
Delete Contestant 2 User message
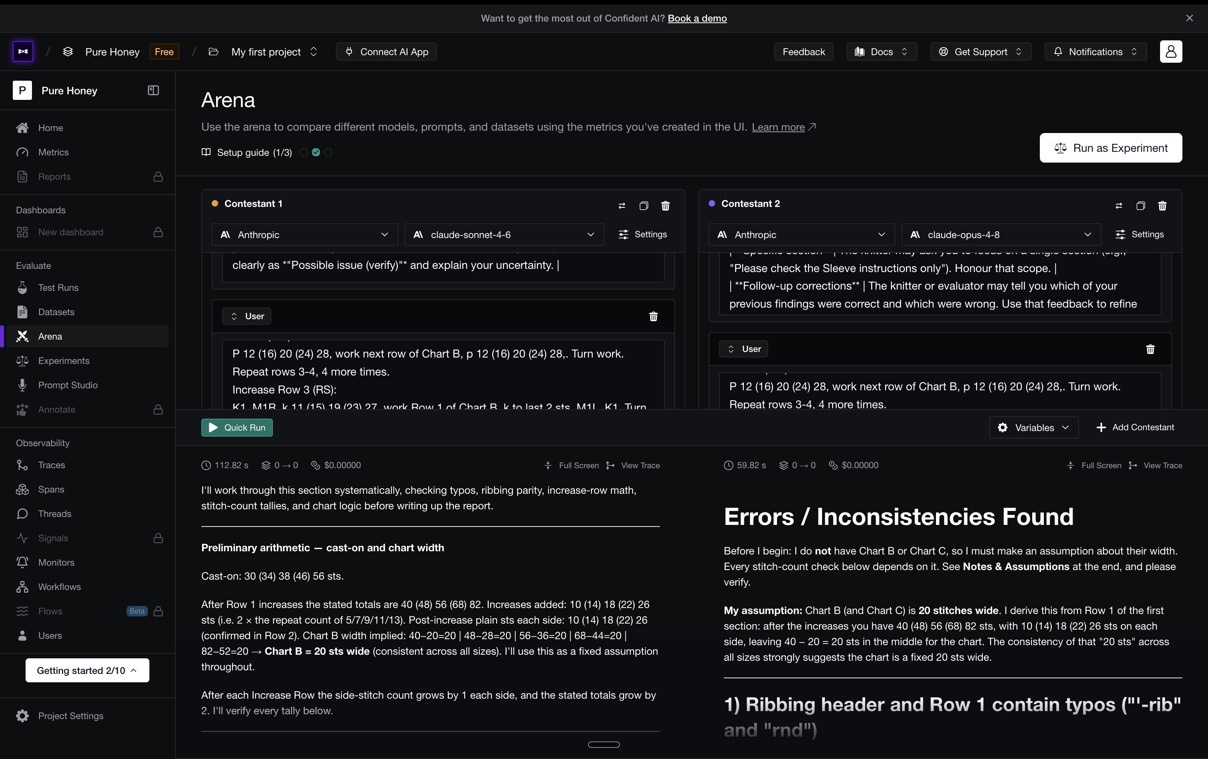(1150, 349)
